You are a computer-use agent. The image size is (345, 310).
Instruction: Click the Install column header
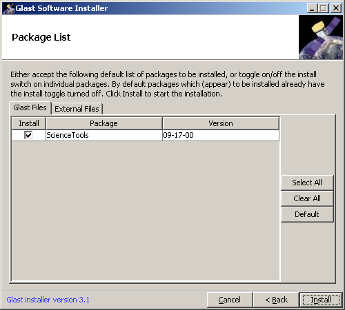click(x=29, y=123)
